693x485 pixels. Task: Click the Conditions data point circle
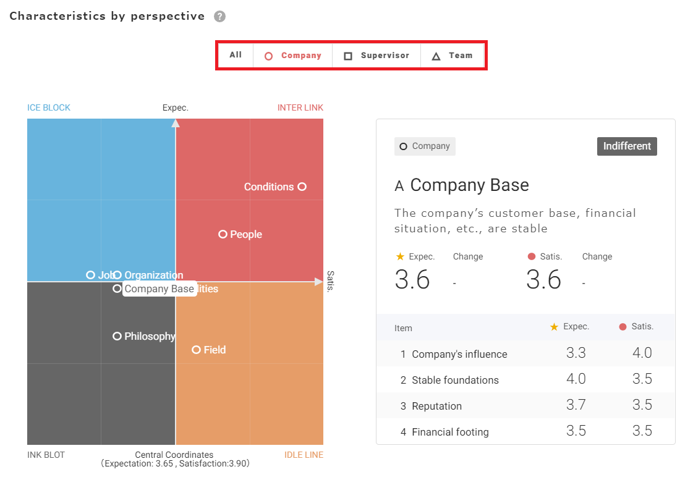(302, 187)
